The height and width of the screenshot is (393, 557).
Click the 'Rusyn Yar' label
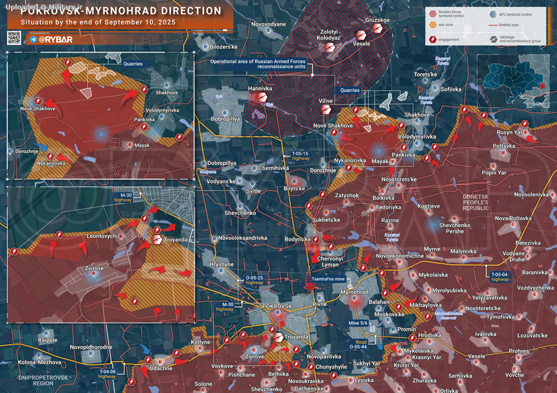(x=510, y=132)
